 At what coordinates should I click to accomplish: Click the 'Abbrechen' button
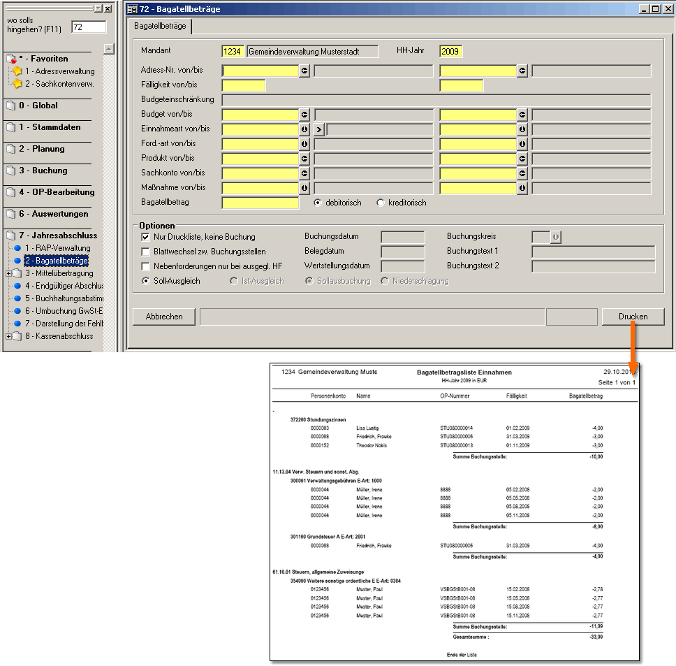[x=164, y=317]
